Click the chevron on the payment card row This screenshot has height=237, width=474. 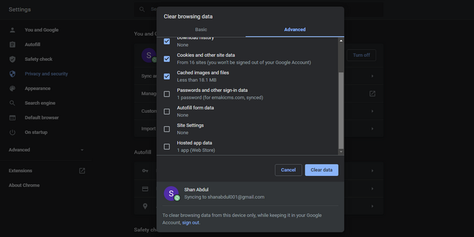[x=372, y=188]
